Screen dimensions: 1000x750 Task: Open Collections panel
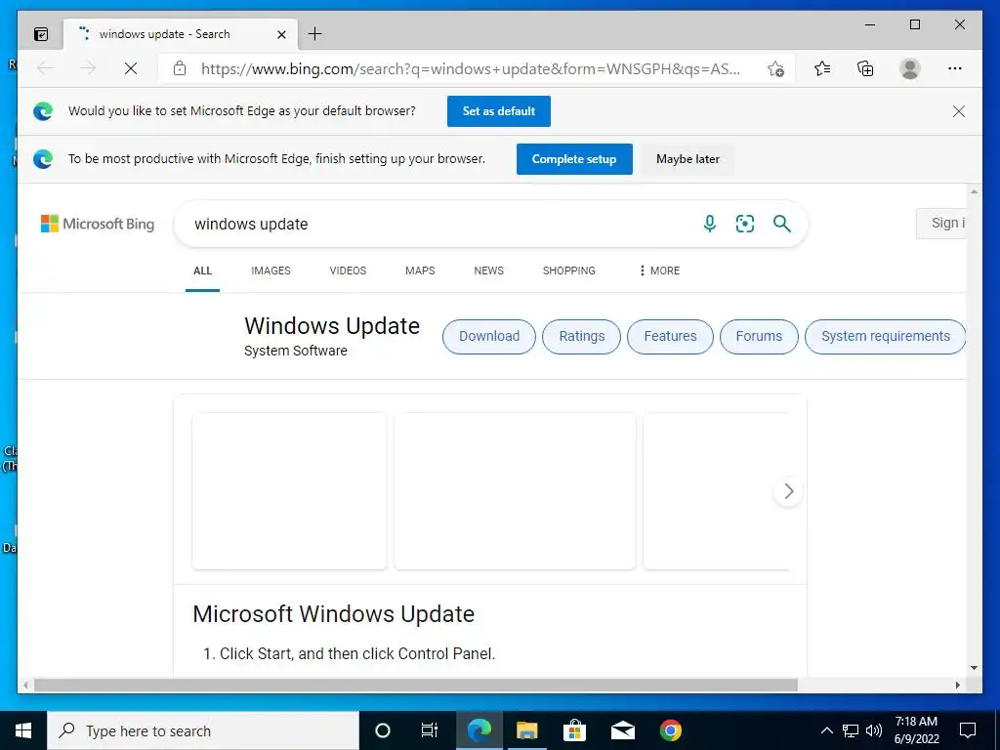tap(865, 68)
